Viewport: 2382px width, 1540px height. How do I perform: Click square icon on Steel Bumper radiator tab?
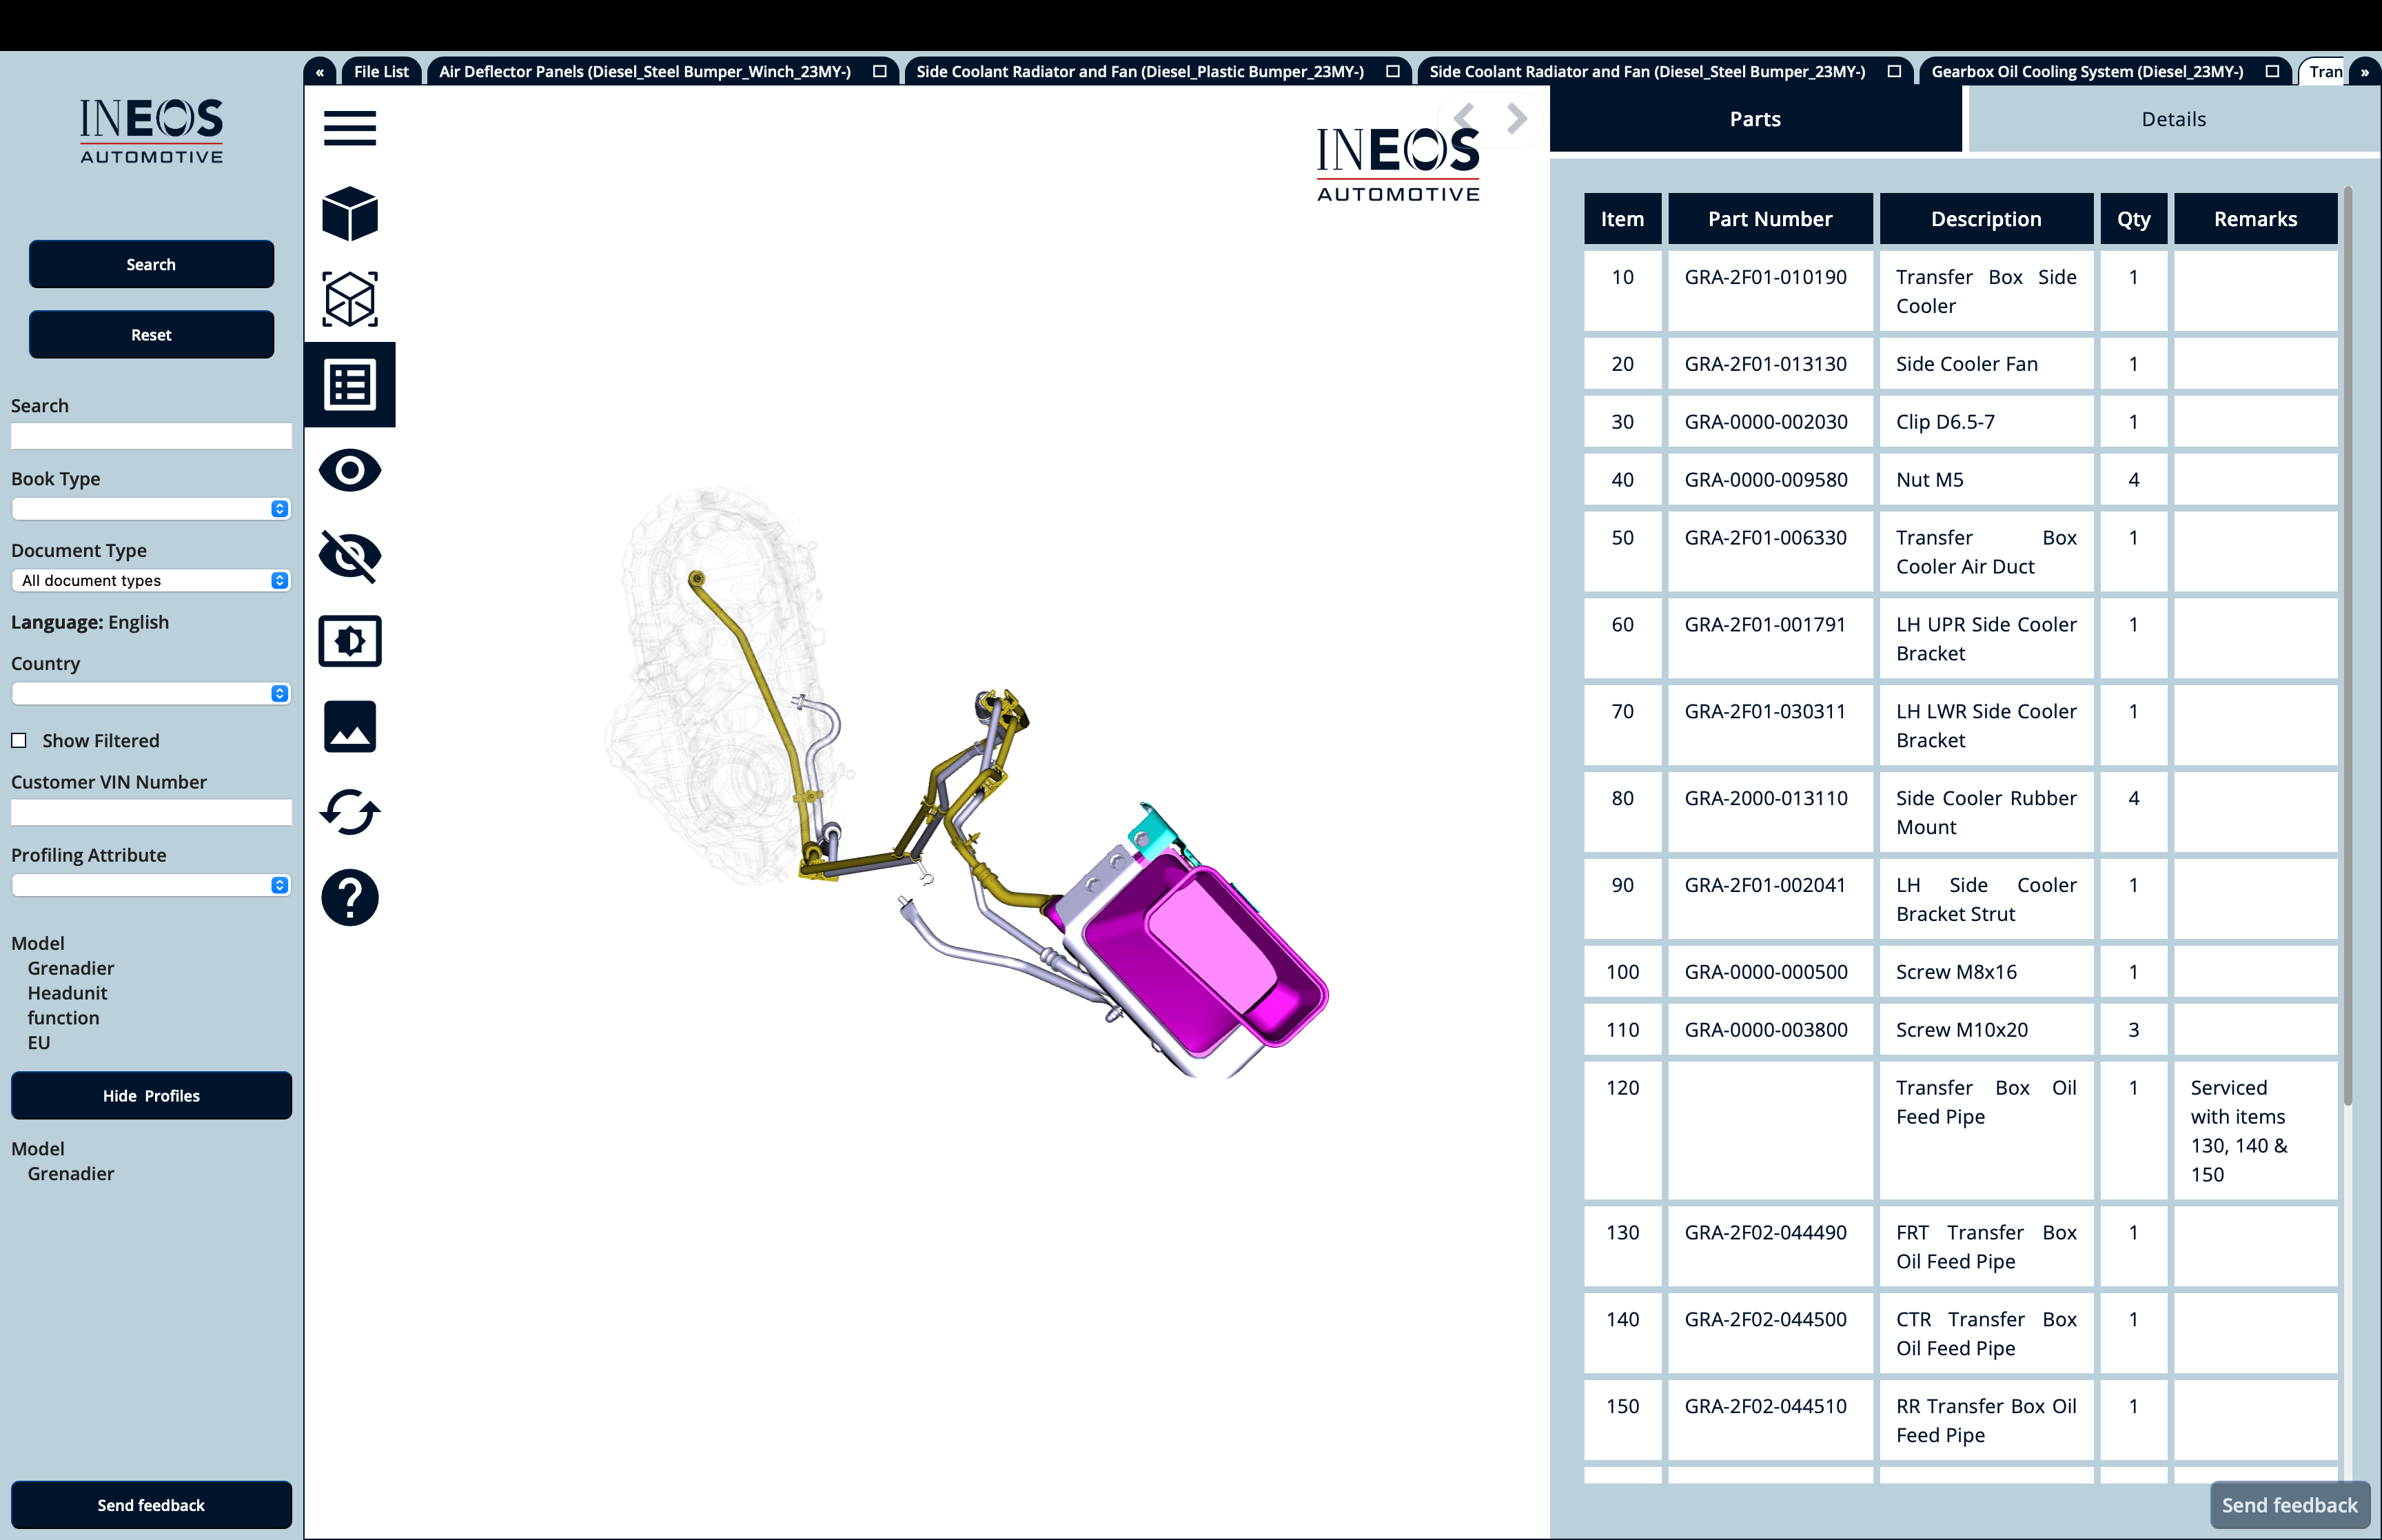[1894, 71]
